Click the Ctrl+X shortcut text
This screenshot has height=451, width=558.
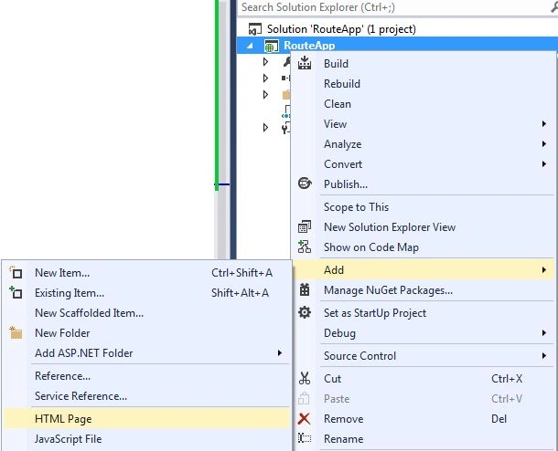pos(507,379)
